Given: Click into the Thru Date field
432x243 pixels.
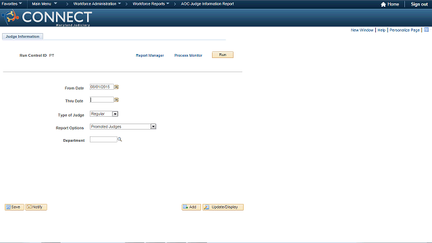Looking at the screenshot, I should point(102,99).
